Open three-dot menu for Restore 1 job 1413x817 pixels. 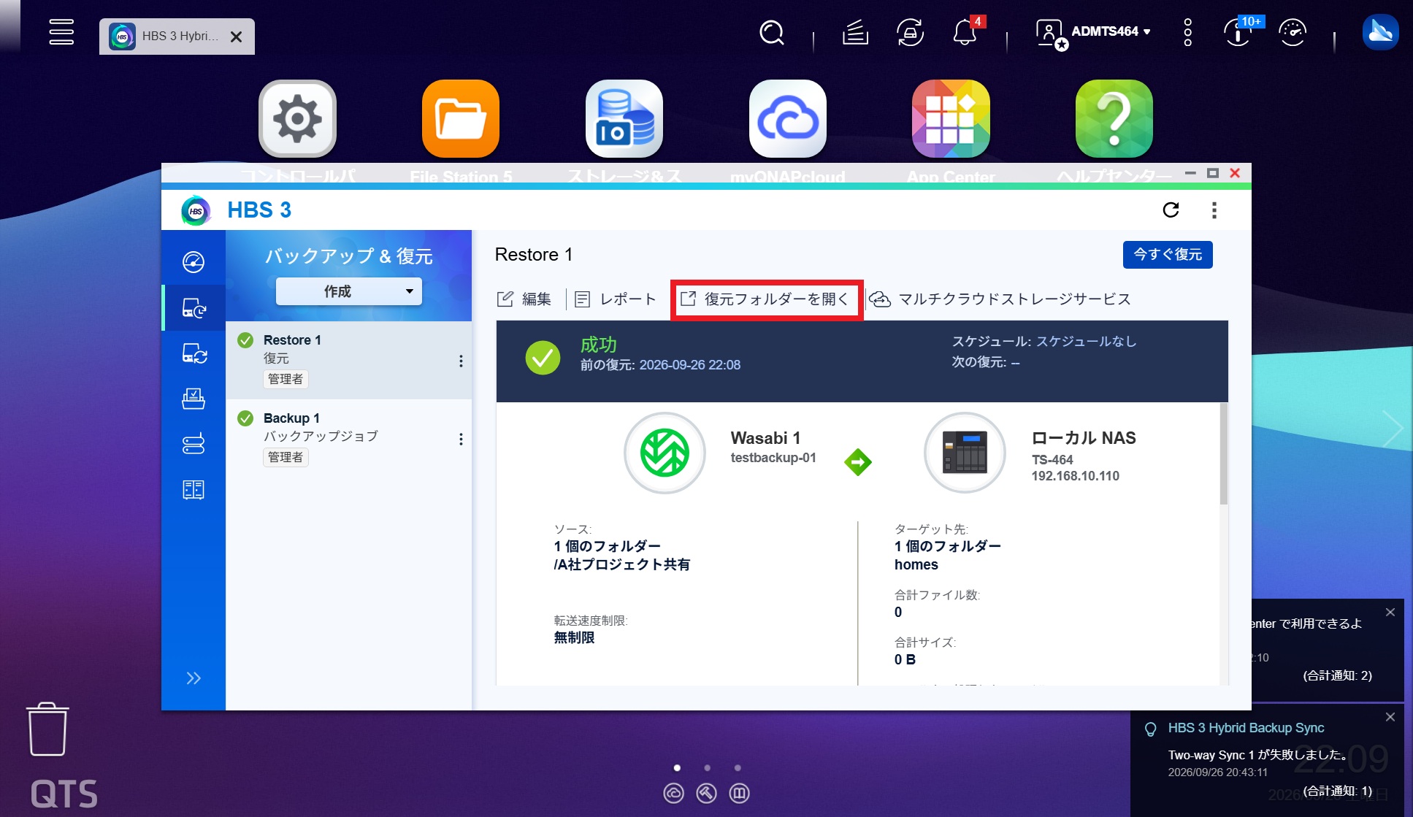[x=461, y=361]
